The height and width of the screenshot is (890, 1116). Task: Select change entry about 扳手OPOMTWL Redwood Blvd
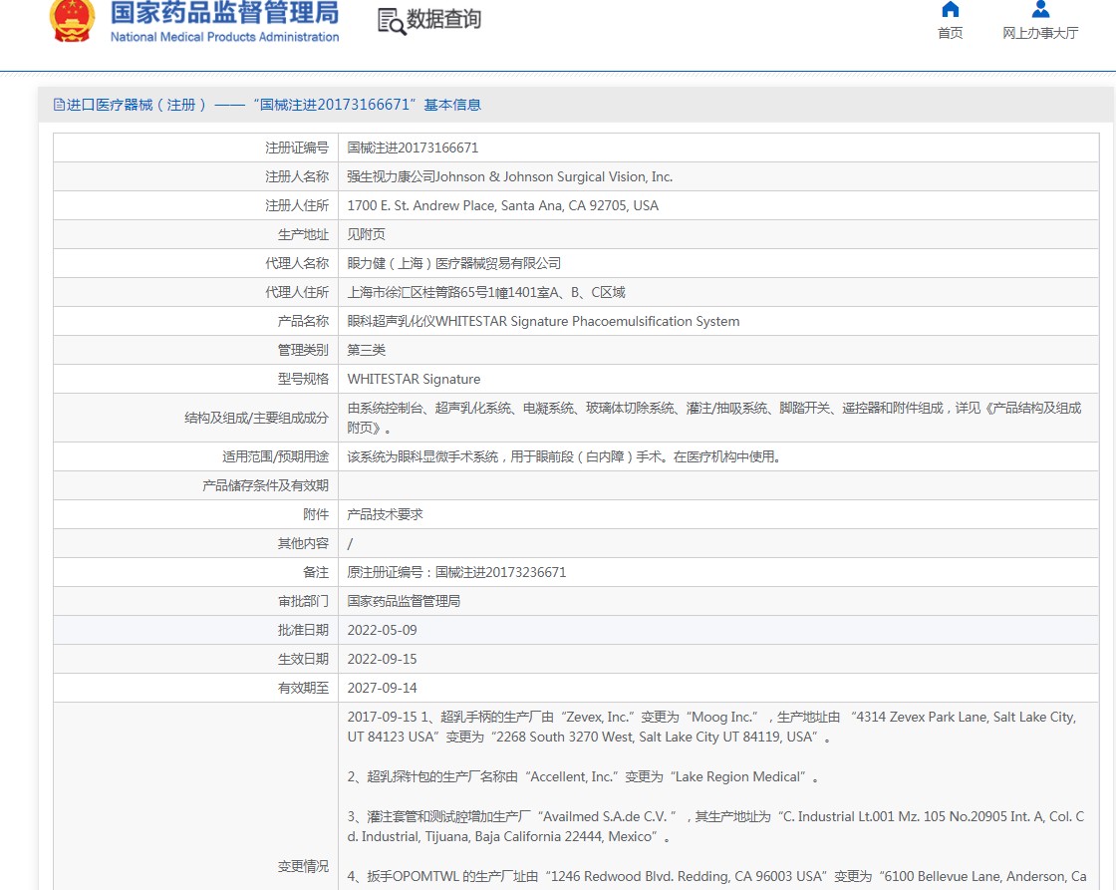[716, 876]
